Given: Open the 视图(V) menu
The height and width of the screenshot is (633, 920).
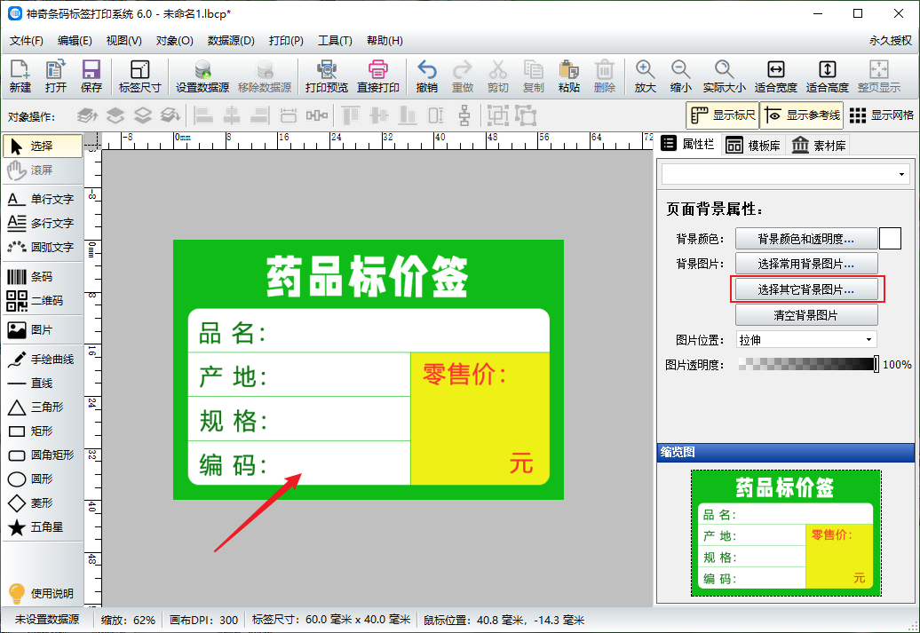Looking at the screenshot, I should (123, 41).
